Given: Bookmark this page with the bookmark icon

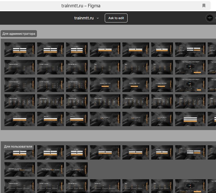Looking at the screenshot, I should [204, 6].
